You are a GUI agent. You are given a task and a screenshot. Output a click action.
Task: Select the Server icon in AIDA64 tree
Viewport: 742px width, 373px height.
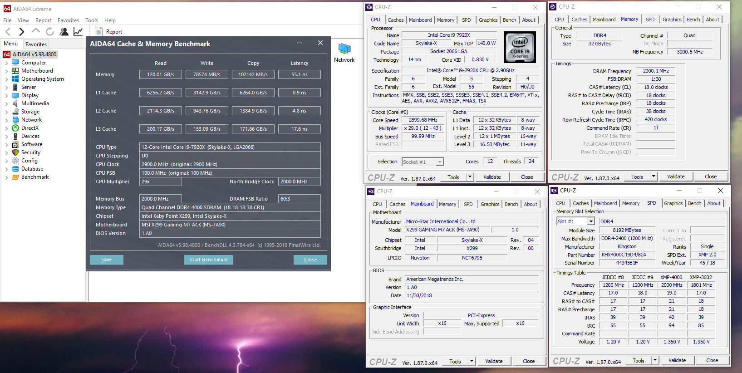15,87
